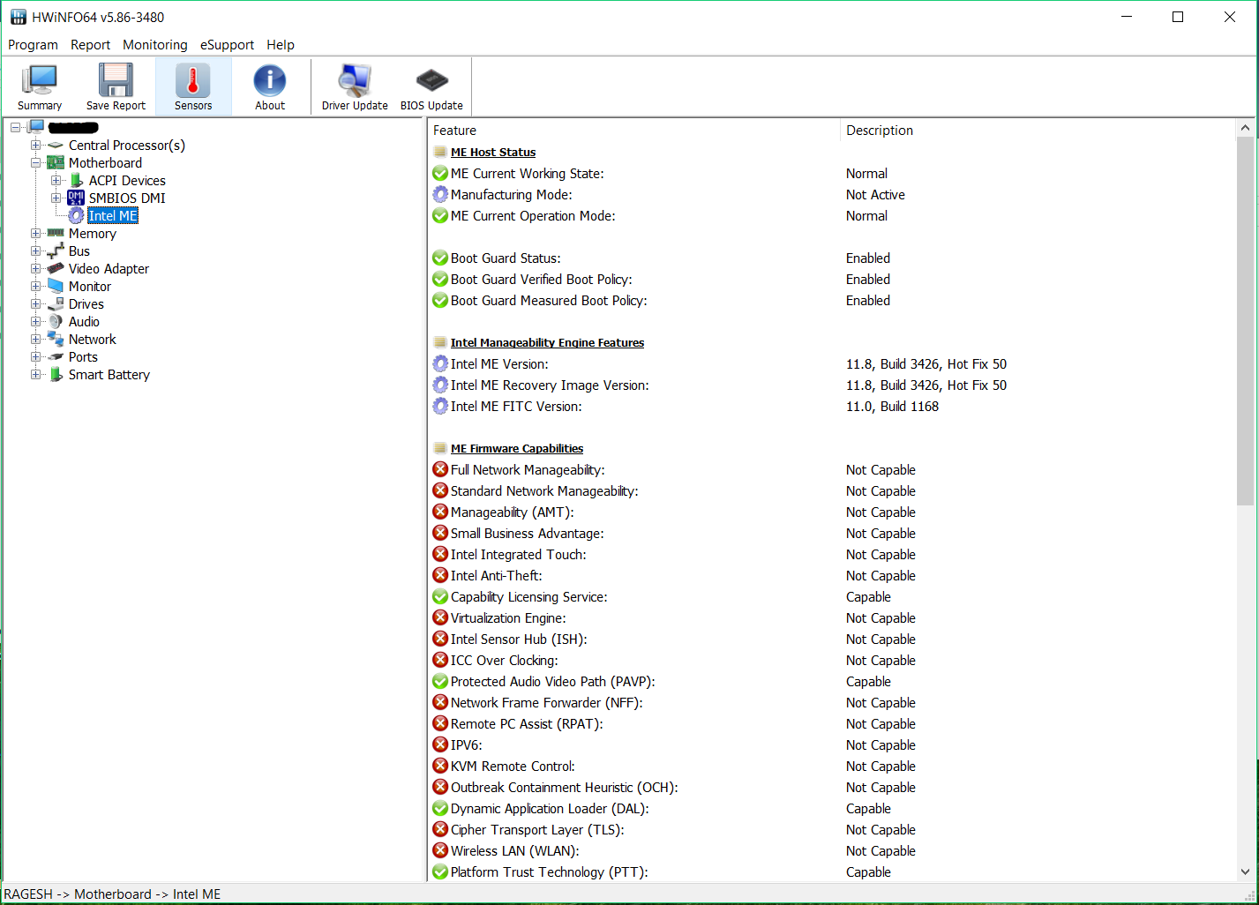Click the Bus tree icon
This screenshot has width=1259, height=905.
coord(56,251)
